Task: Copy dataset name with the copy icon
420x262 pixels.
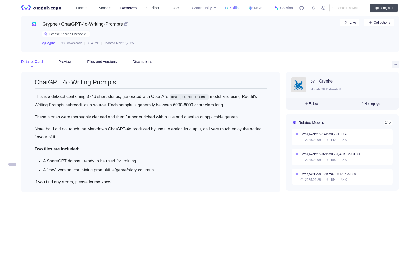Action: (126, 24)
